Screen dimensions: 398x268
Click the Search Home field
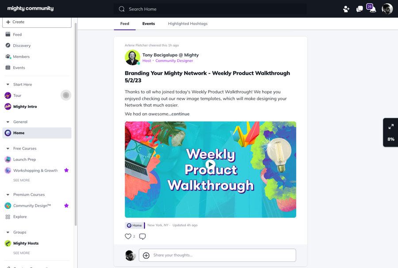(x=210, y=9)
